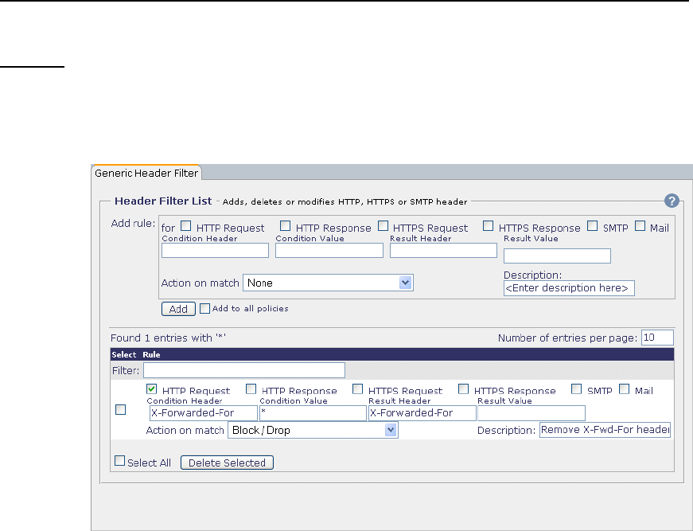This screenshot has width=693, height=531.
Task: Open the Block / Drop action dropdown
Action: point(313,430)
